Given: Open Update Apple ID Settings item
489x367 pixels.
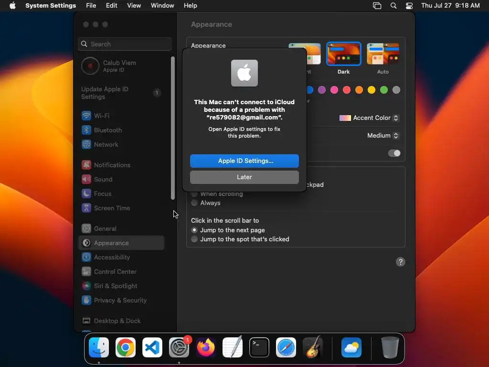Looking at the screenshot, I should coord(121,93).
